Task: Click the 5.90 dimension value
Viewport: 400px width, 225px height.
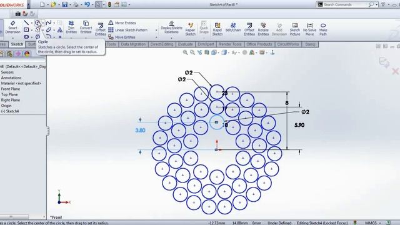Action: pos(299,125)
